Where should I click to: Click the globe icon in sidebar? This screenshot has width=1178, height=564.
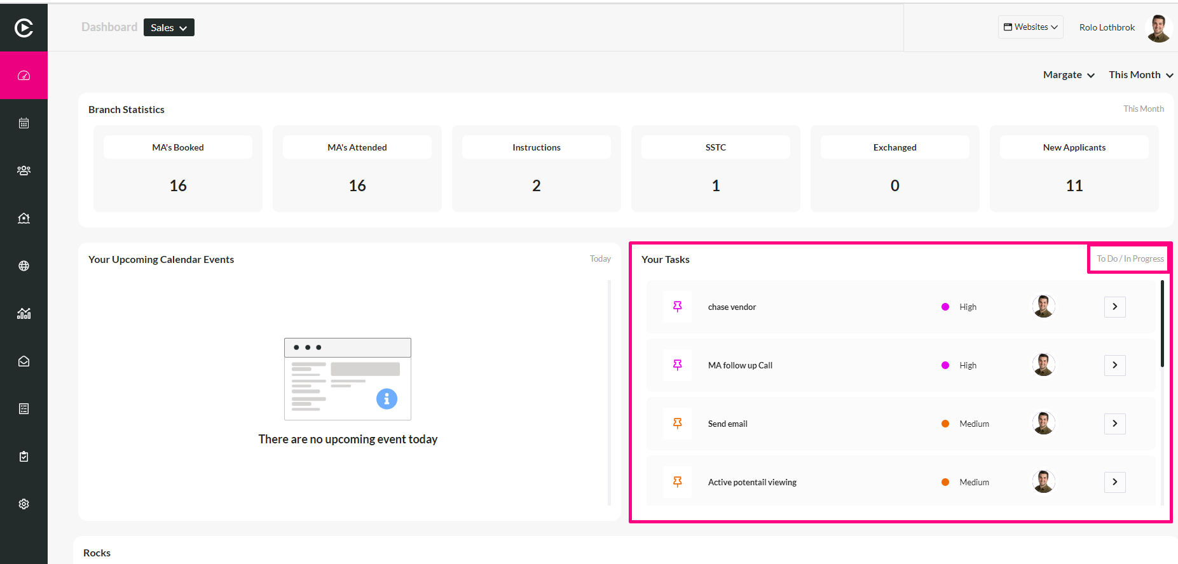pos(24,265)
